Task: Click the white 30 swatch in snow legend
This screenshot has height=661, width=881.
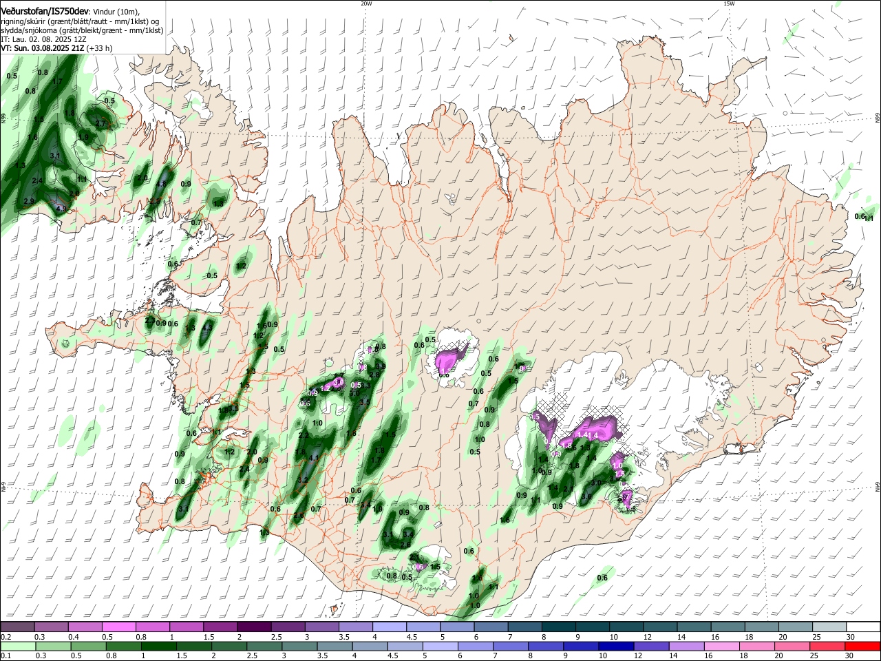Action: (862, 627)
